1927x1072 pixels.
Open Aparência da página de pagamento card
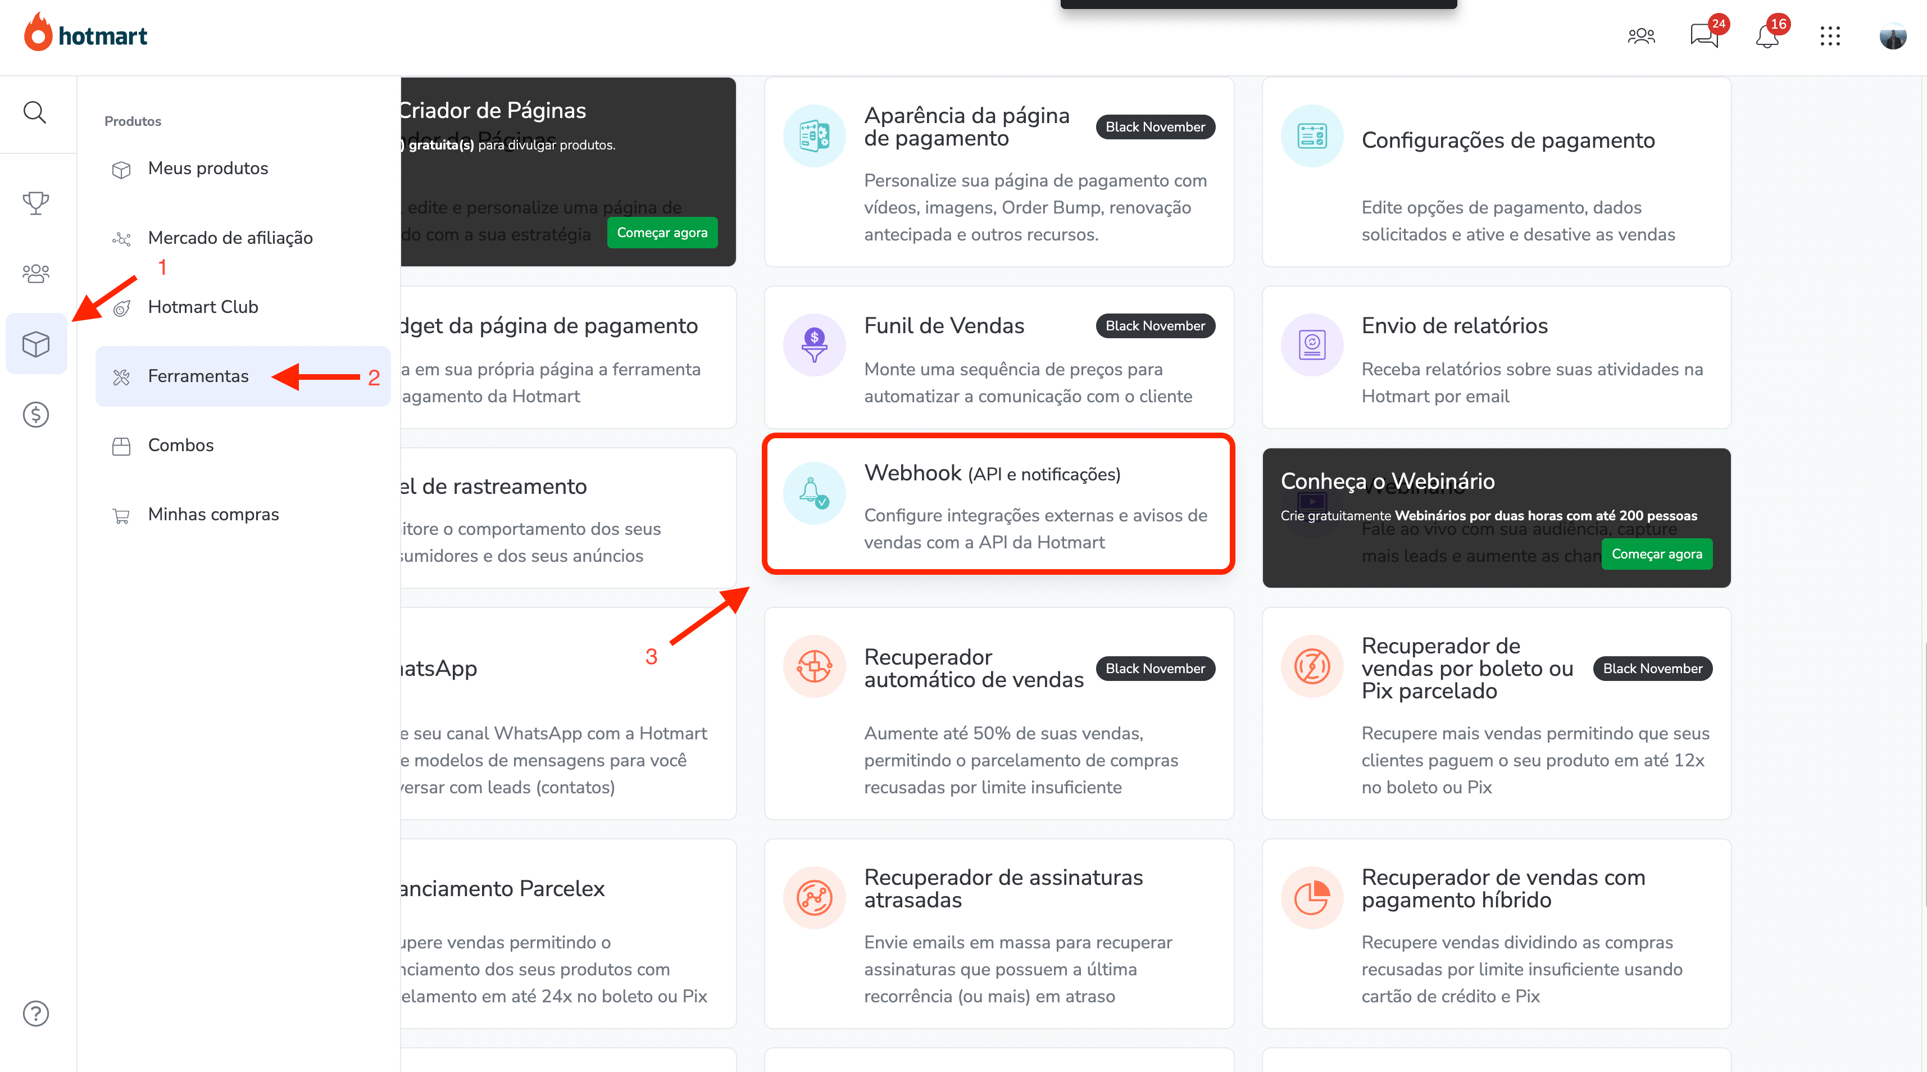(x=999, y=172)
